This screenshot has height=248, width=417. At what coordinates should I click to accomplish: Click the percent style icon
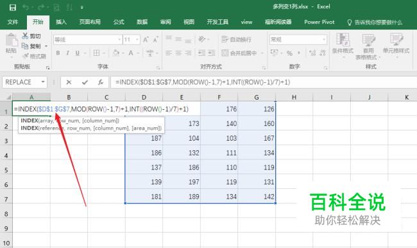pyautogui.click(x=289, y=53)
